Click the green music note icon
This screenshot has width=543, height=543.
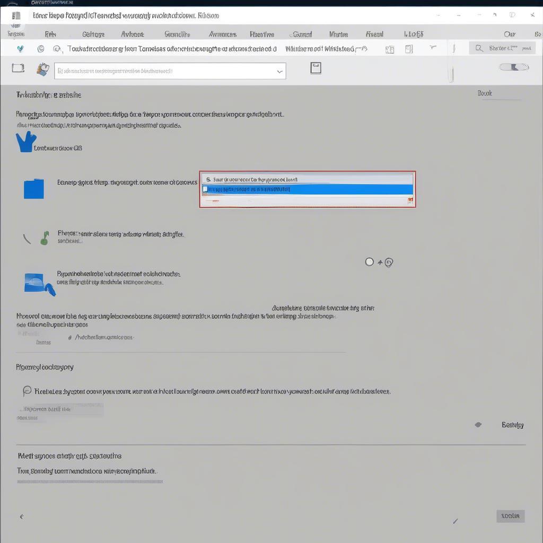pyautogui.click(x=45, y=238)
